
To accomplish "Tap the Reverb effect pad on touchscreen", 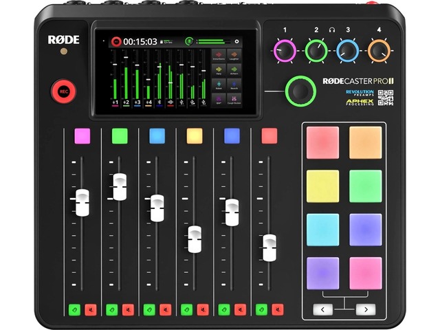I will [234, 84].
